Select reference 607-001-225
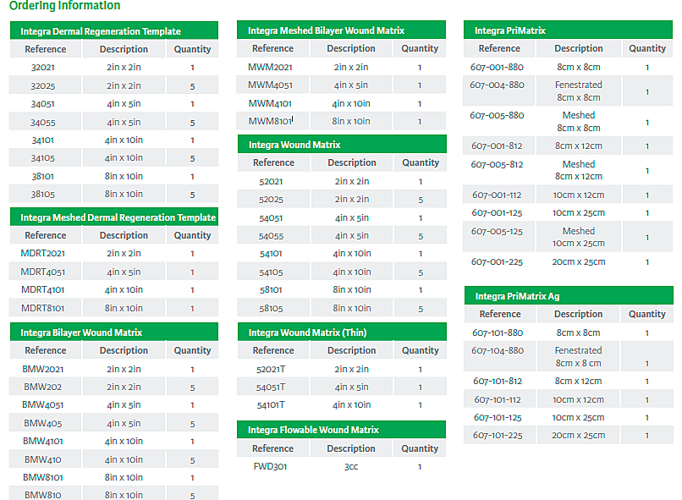682x500 pixels. pos(497,261)
